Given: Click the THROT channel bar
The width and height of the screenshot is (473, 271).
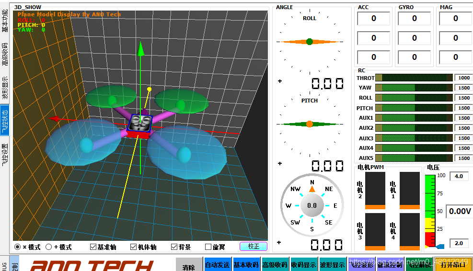Looking at the screenshot, I should pyautogui.click(x=414, y=78).
